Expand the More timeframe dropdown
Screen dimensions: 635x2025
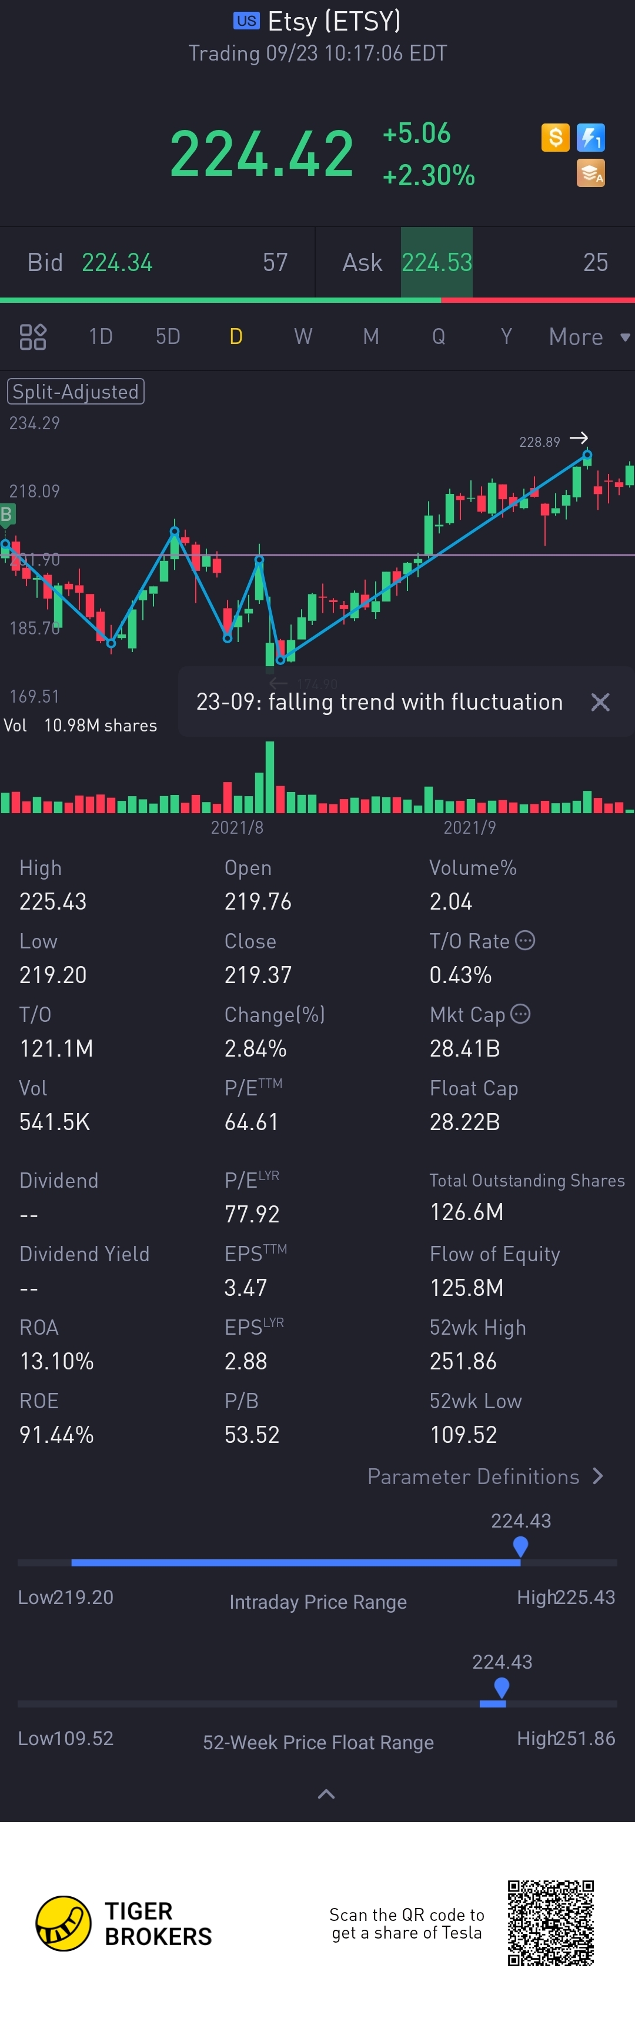coord(589,336)
